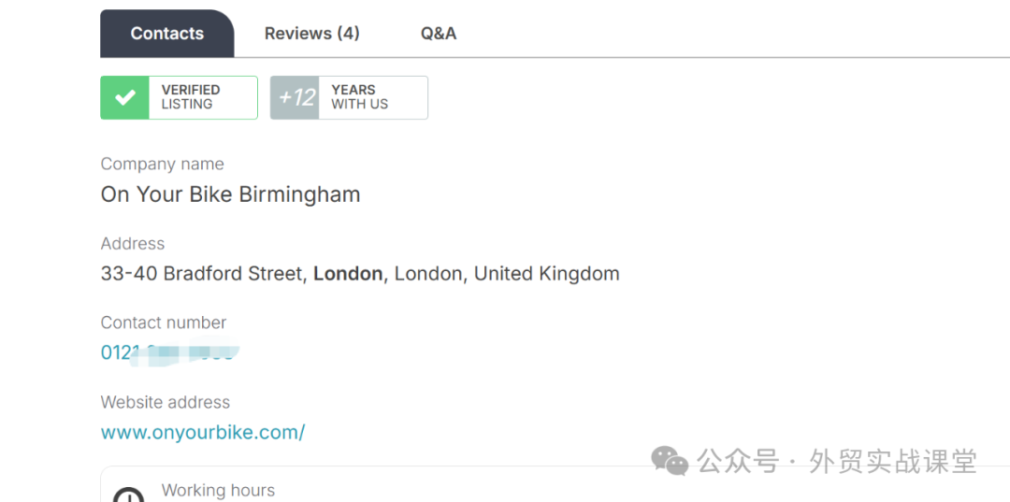Reveal the blurred 0121 phone number
This screenshot has height=502, width=1010.
[168, 353]
